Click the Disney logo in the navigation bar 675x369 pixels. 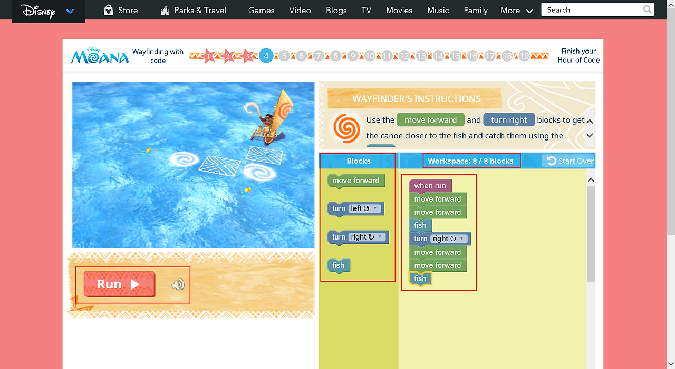pyautogui.click(x=38, y=11)
